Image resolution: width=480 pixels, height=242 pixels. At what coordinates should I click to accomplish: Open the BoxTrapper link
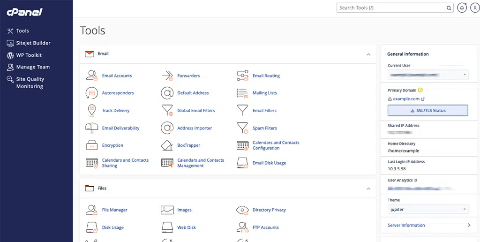(189, 145)
